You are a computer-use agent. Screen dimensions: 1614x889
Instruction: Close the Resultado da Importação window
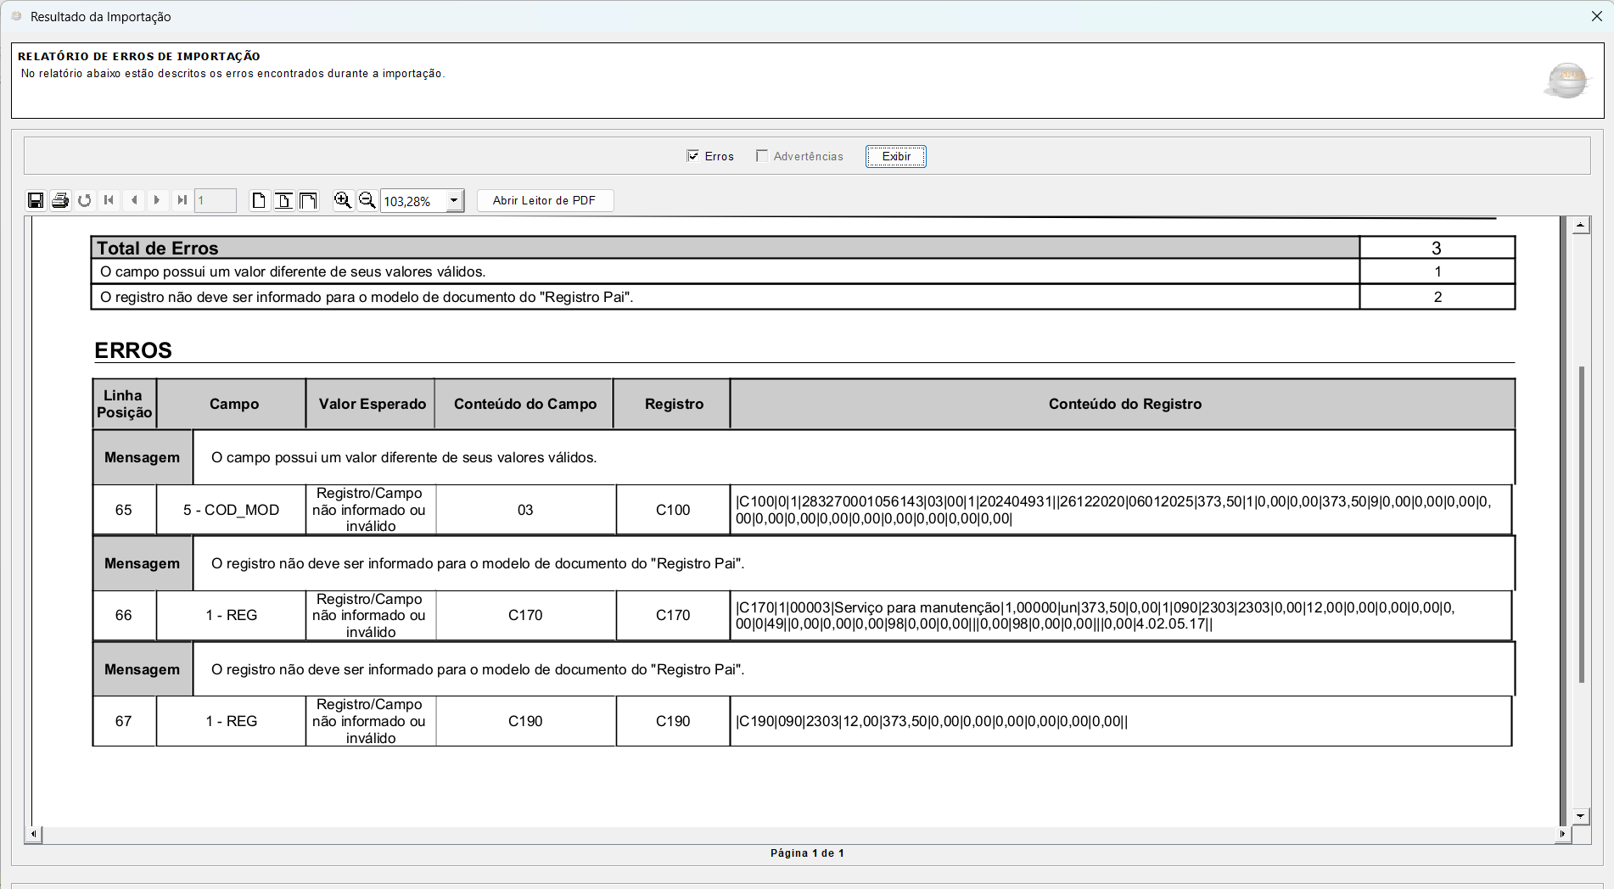(x=1596, y=16)
